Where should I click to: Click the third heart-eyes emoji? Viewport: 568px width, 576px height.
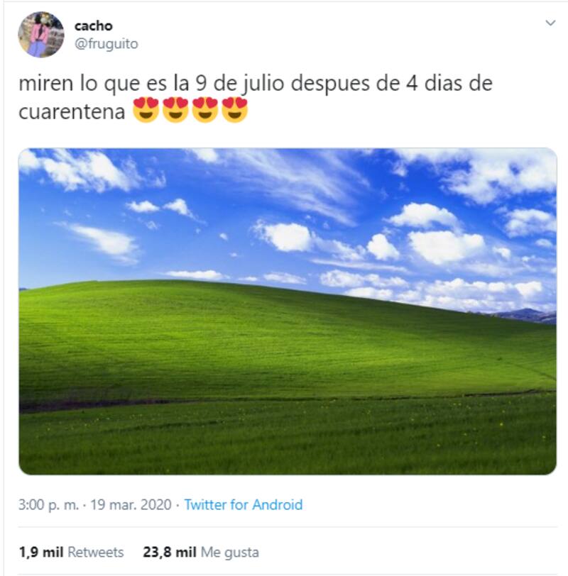(x=205, y=110)
